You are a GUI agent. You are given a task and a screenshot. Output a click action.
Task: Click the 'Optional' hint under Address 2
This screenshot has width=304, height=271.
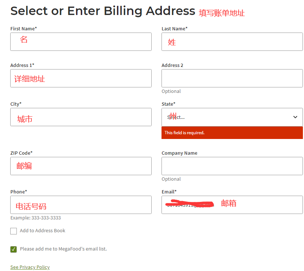pos(171,91)
